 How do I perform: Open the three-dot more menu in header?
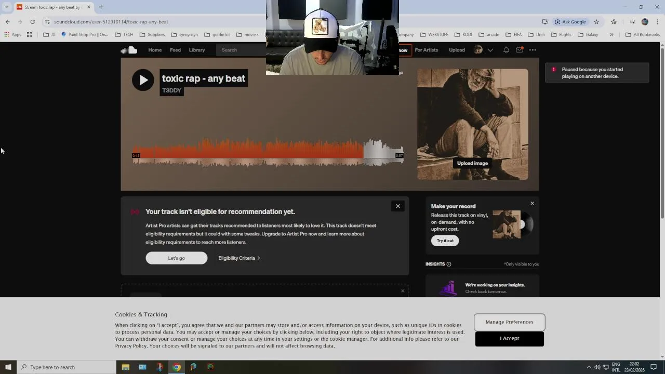[533, 50]
